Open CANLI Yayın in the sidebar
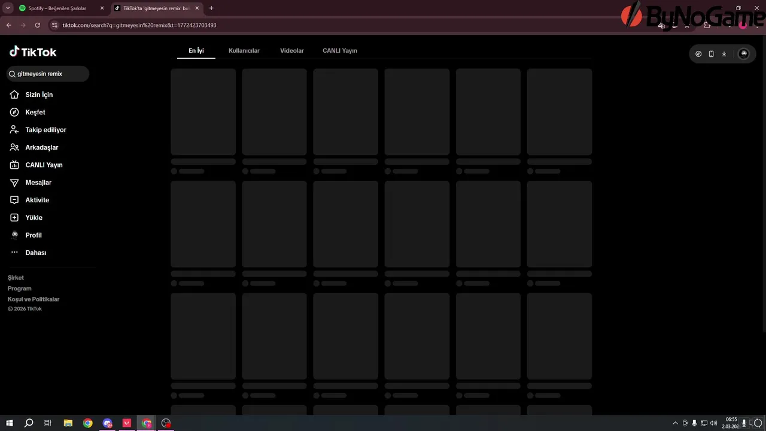The height and width of the screenshot is (431, 766). pyautogui.click(x=36, y=165)
